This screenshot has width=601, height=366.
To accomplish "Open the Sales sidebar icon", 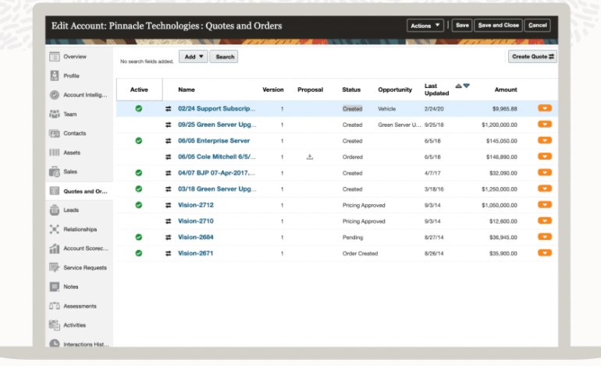I will (x=55, y=172).
